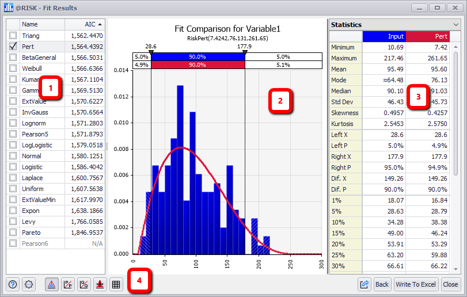Tick the Weibull distribution checkbox
The height and width of the screenshot is (297, 467).
[x=13, y=68]
